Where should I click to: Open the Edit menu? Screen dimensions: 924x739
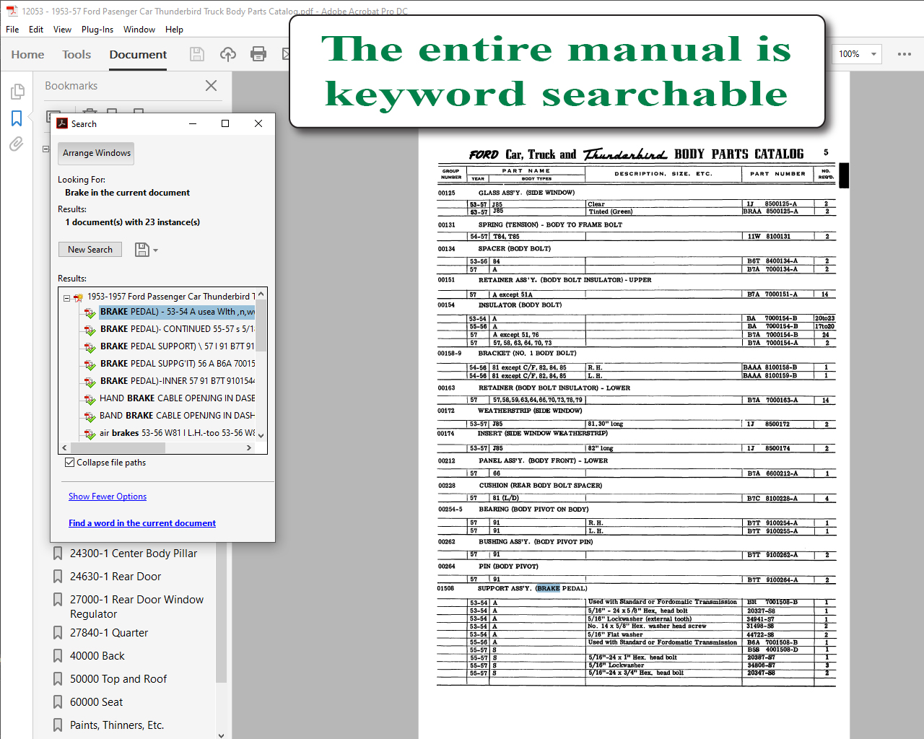[x=36, y=30]
